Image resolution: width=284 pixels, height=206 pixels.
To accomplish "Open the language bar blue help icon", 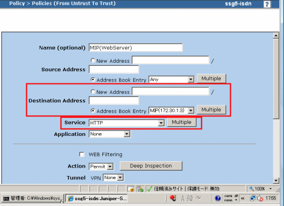I will [218, 199].
